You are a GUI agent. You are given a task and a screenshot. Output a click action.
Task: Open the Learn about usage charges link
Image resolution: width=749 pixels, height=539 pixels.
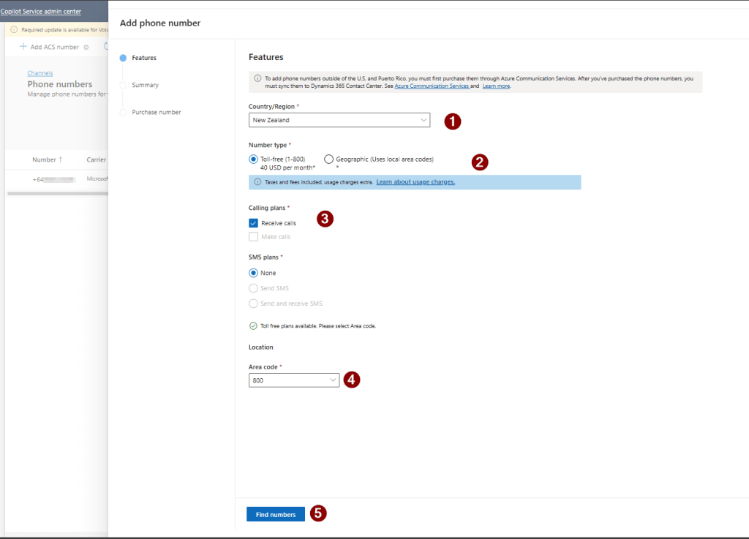pyautogui.click(x=415, y=182)
